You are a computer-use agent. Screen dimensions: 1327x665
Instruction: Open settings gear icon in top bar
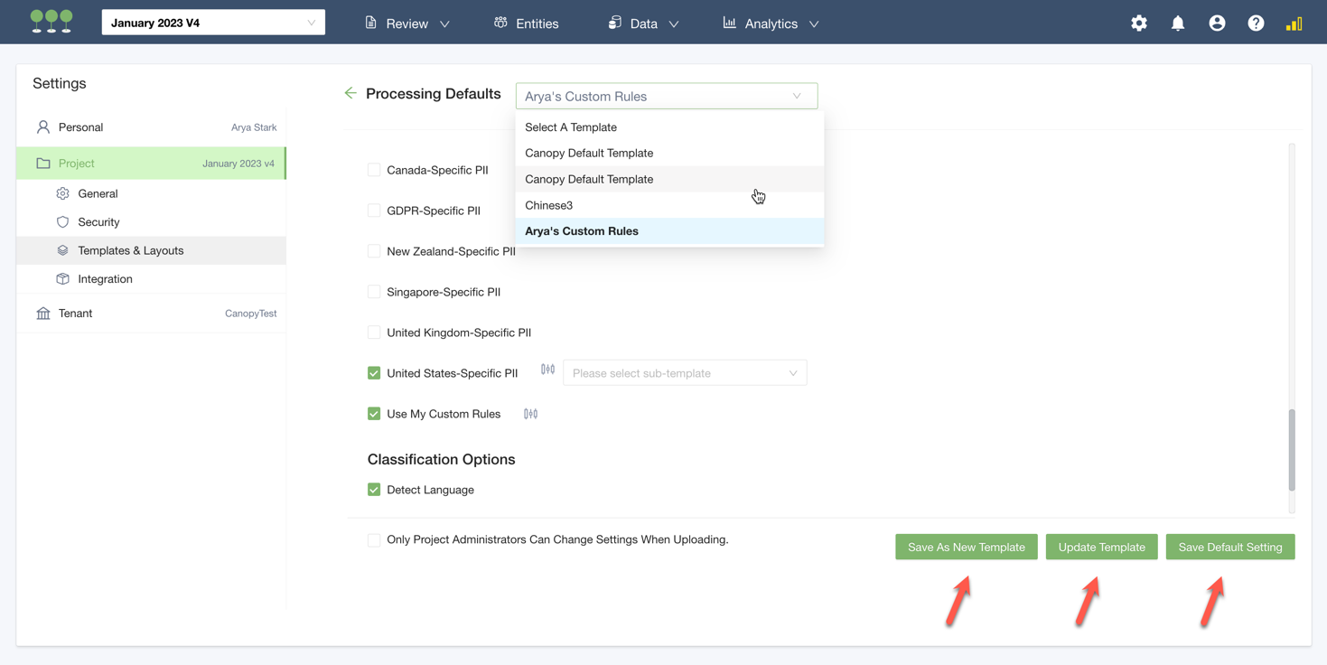[1139, 23]
